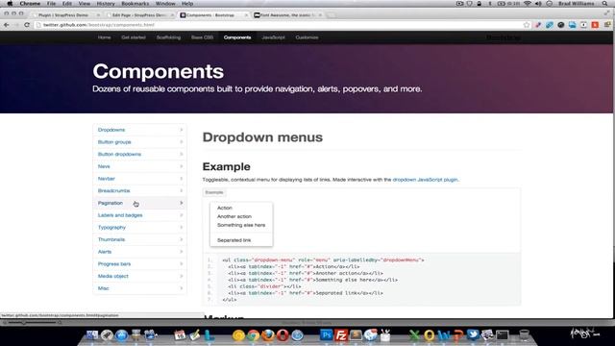Screen dimensions: 615x346
Task: Open the History menu
Action: click(x=106, y=4)
